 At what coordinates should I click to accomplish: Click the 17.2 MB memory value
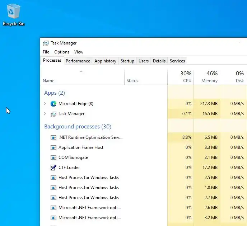tap(210, 168)
